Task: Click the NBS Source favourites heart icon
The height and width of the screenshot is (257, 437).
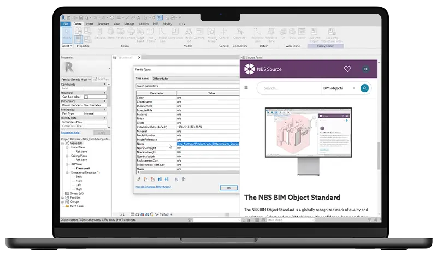Action: pyautogui.click(x=347, y=69)
